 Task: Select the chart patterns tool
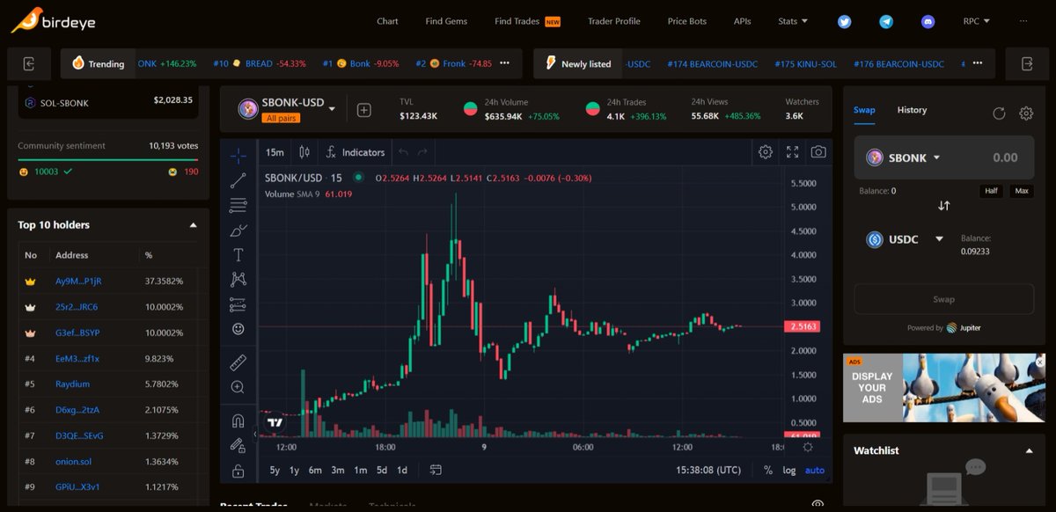click(x=238, y=280)
